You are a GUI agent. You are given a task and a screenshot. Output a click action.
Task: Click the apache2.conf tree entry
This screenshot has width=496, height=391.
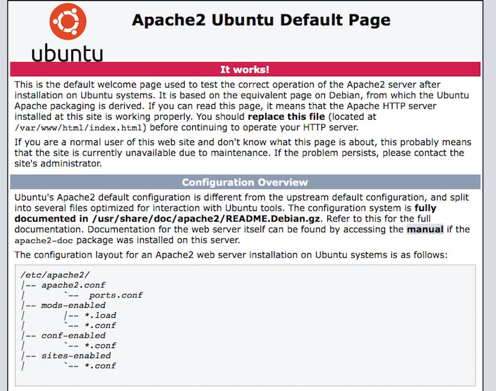coord(73,285)
